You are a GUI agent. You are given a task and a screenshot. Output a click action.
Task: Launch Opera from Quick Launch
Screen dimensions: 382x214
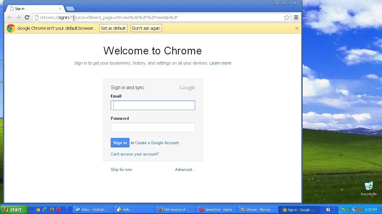tap(58, 210)
